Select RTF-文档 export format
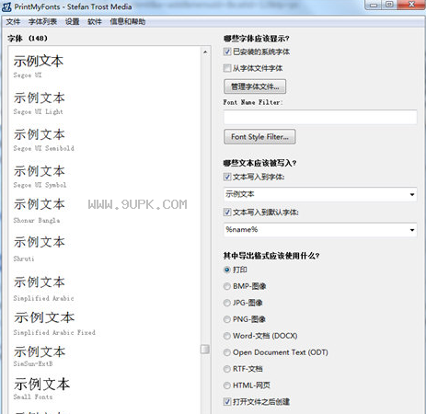This screenshot has width=426, height=414. (x=227, y=369)
